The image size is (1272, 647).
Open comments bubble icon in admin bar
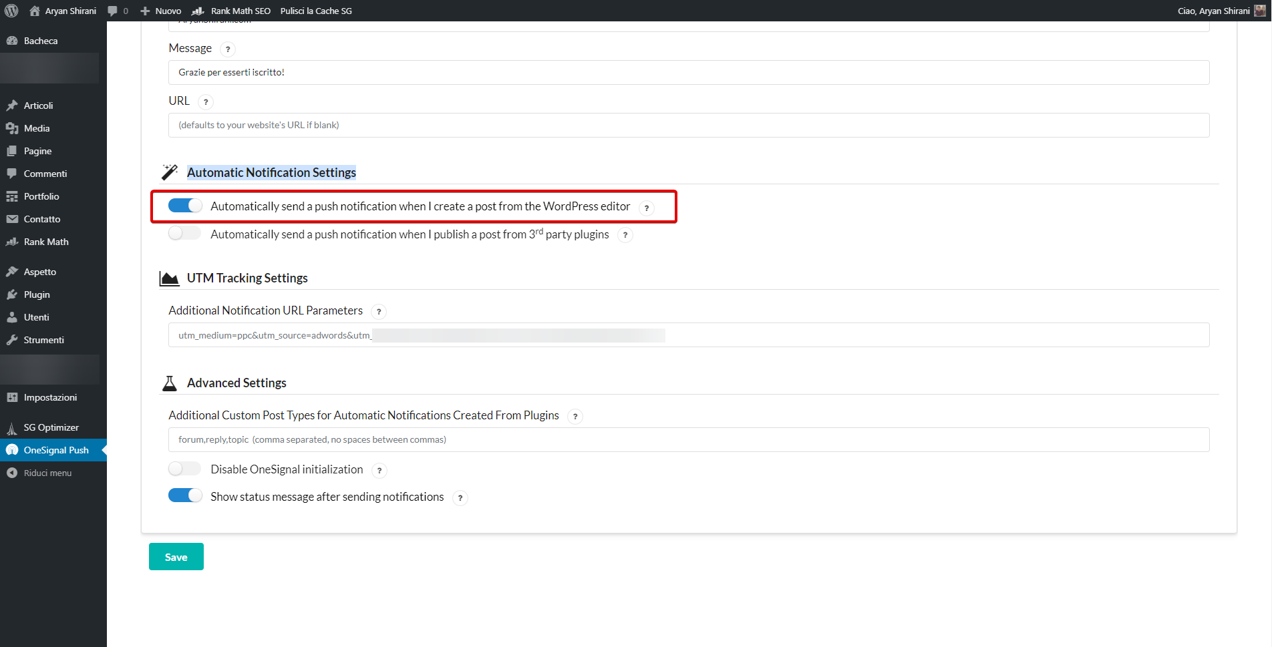pos(112,11)
